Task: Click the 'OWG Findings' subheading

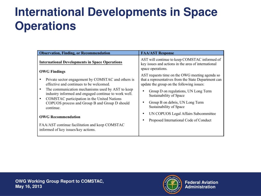Action: (x=52, y=71)
